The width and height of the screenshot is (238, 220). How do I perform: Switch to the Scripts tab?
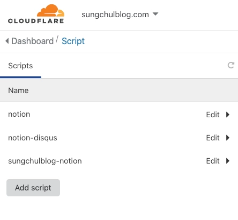point(20,66)
